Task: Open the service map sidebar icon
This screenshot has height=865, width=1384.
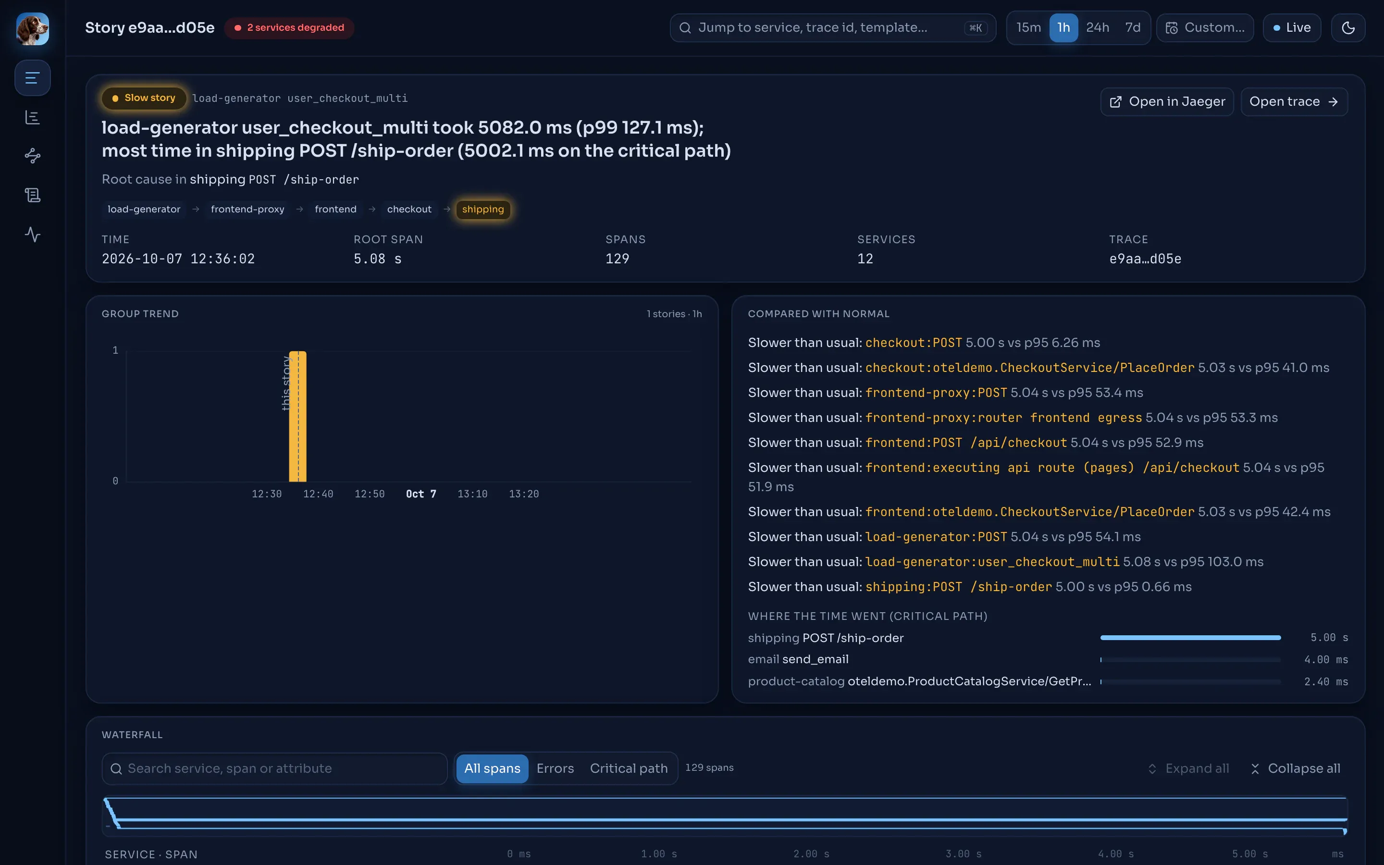Action: (x=33, y=156)
